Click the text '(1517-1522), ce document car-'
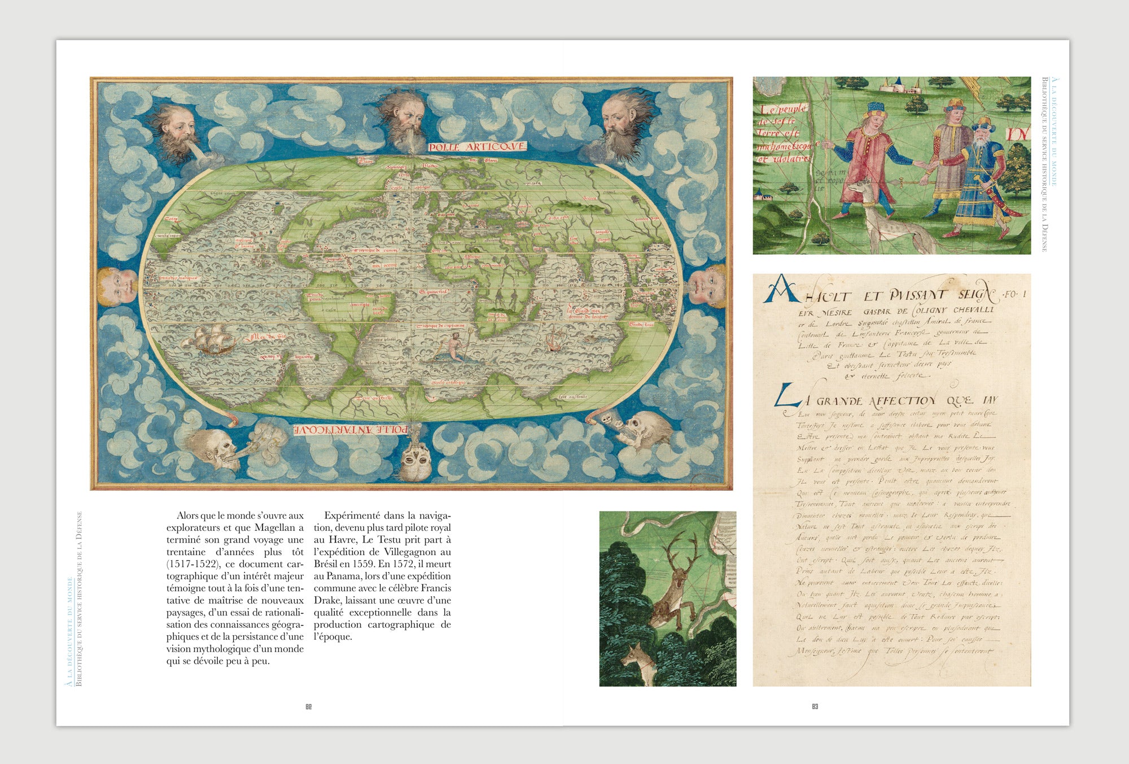1129x764 pixels. pos(235,564)
